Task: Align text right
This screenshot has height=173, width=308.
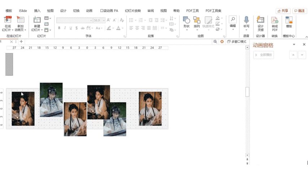Action: click(143, 28)
